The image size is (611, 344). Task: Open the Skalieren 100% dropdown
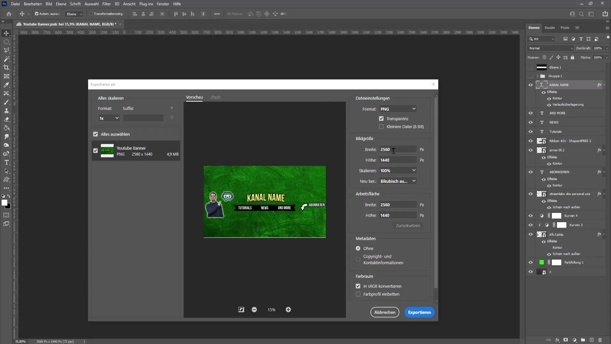[x=398, y=170]
